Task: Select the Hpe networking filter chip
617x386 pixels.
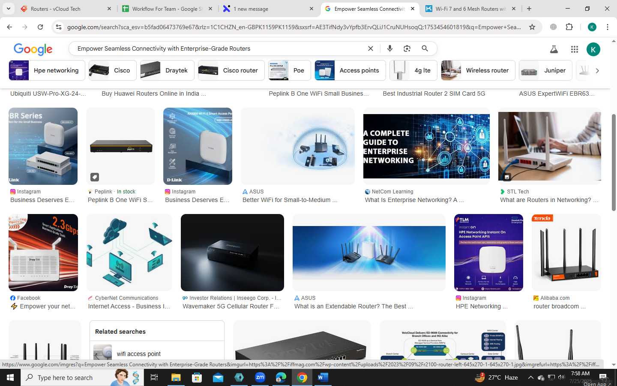Action: [47, 70]
